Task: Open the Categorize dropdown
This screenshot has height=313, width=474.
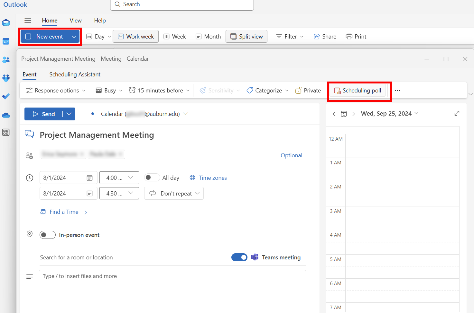Action: 267,91
